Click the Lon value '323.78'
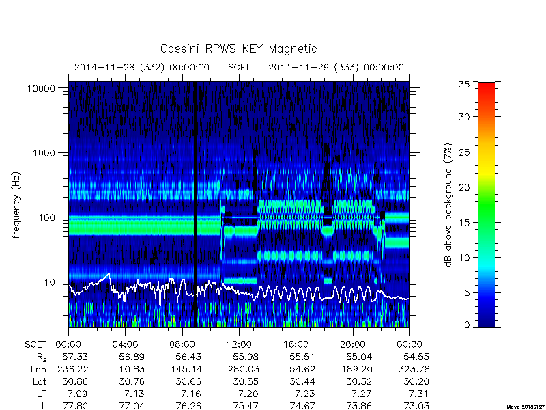 414,369
